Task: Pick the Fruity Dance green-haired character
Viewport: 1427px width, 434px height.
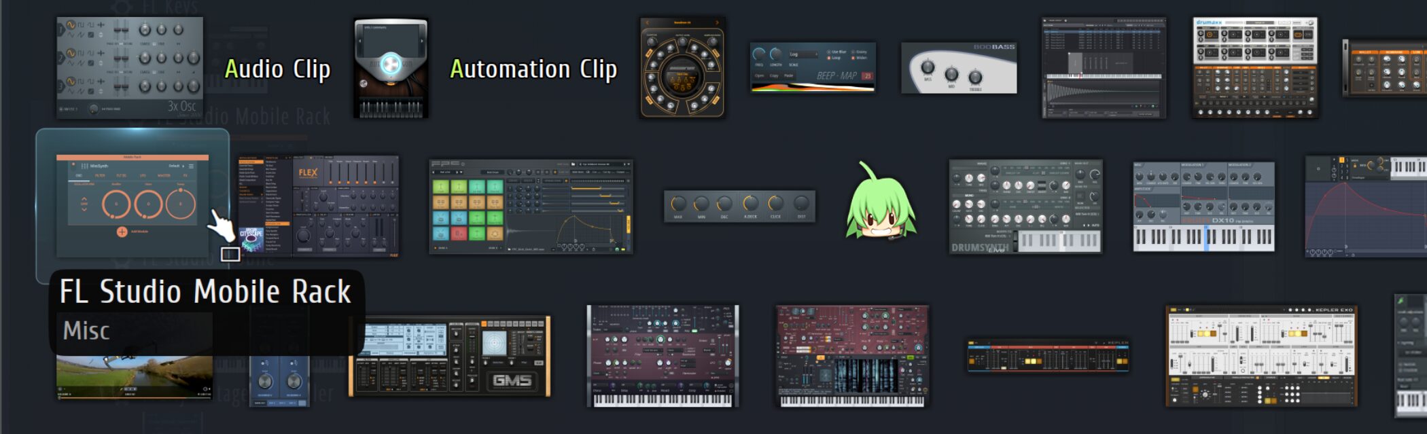Action: click(x=881, y=202)
